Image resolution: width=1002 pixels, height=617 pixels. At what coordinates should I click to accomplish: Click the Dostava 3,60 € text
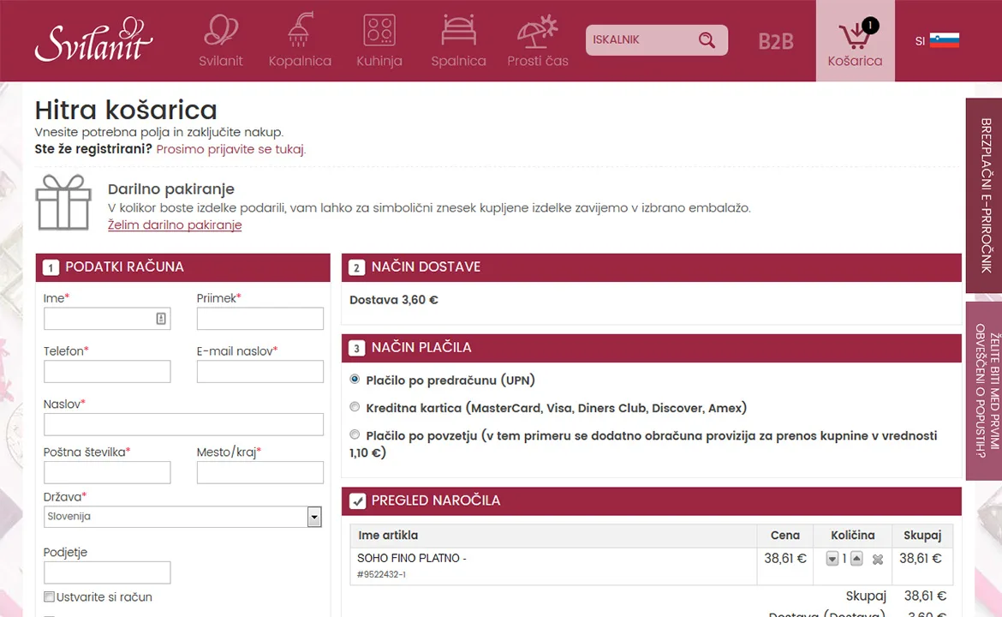(394, 300)
